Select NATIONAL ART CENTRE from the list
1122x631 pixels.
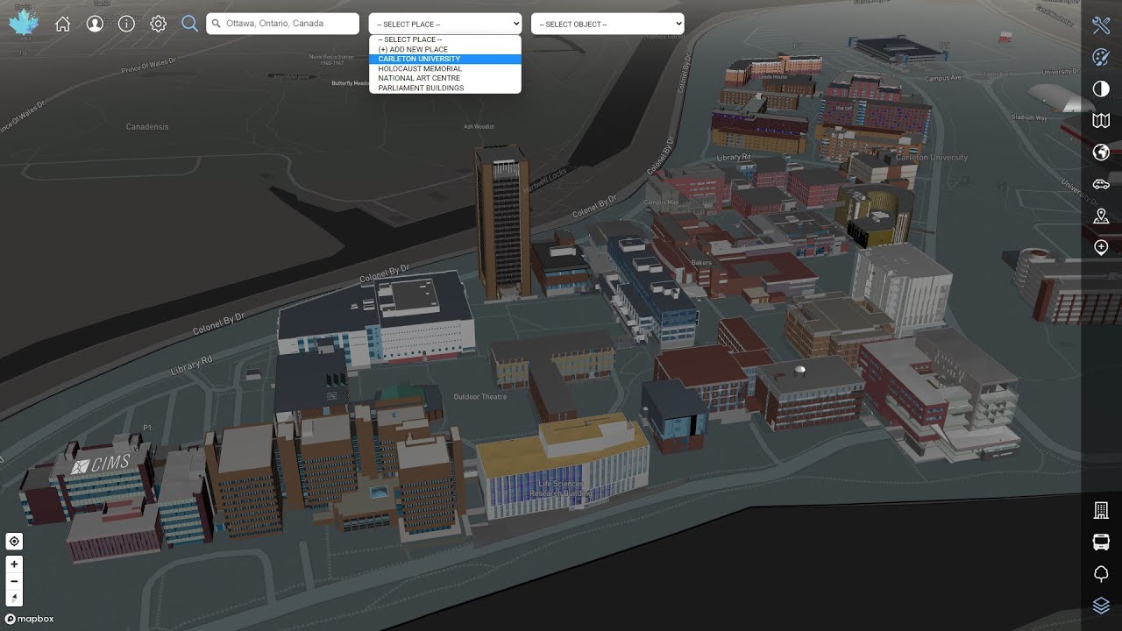point(445,78)
